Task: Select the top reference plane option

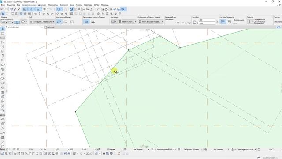Action: [x=86, y=22]
